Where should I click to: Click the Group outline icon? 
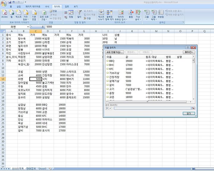pos(147,15)
